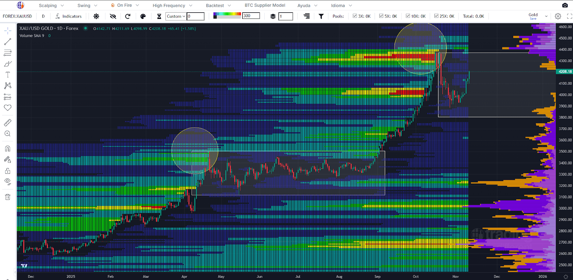573x280 pixels.
Task: Click the layers stack icon
Action: pos(273,16)
